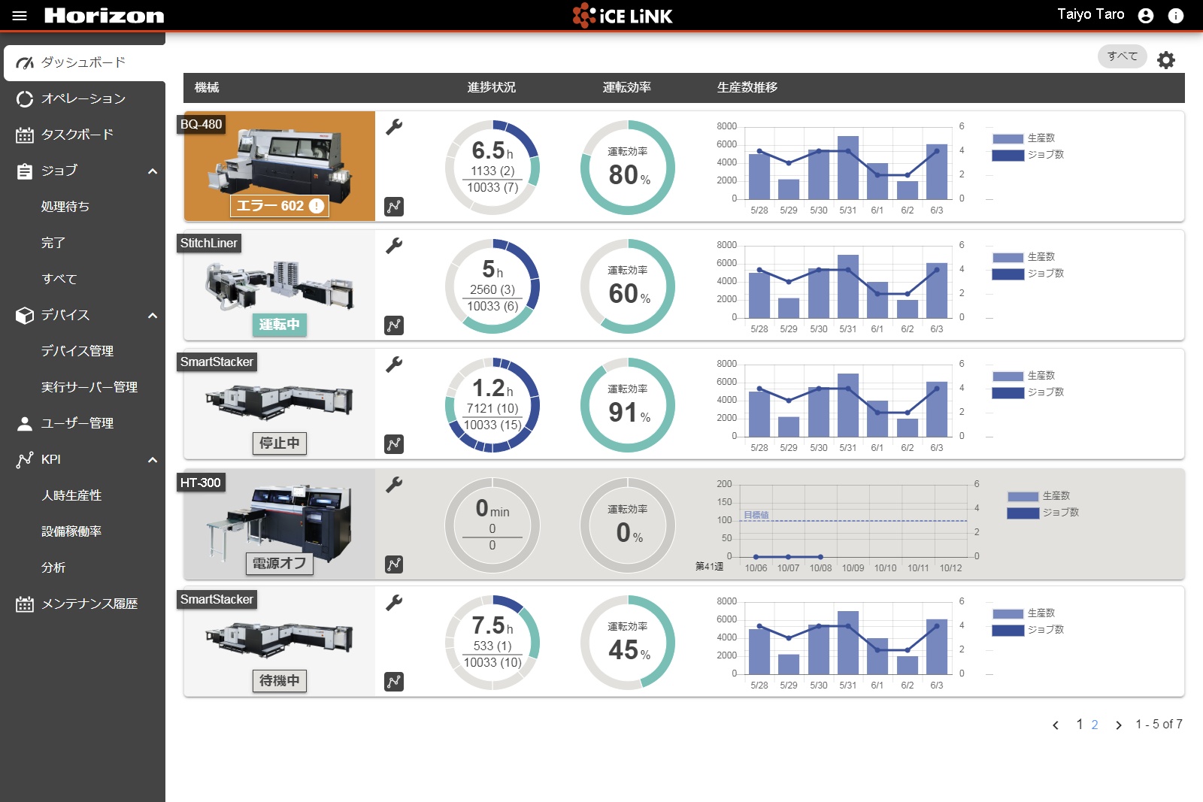This screenshot has width=1203, height=802.
Task: Click KPI chart icon of stopped SmartStacker
Action: [394, 443]
